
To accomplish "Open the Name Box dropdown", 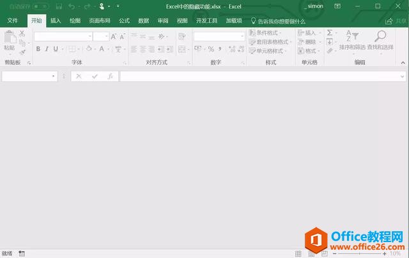I will tap(54, 76).
